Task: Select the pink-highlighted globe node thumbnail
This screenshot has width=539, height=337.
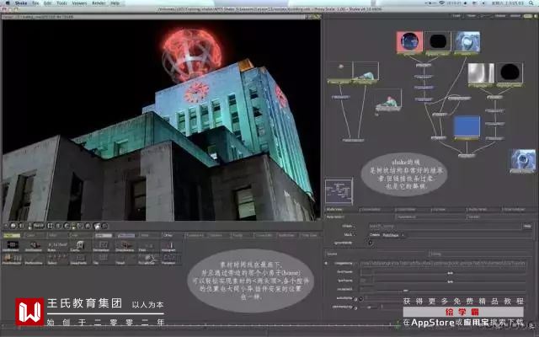Action: pos(409,41)
